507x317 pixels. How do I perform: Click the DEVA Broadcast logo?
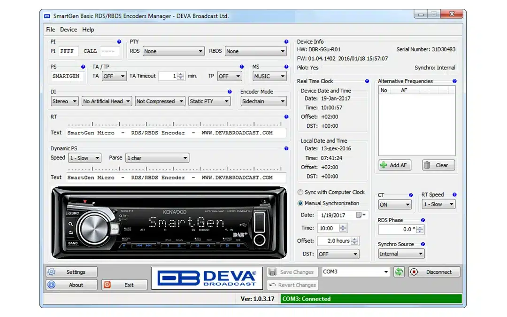[207, 278]
